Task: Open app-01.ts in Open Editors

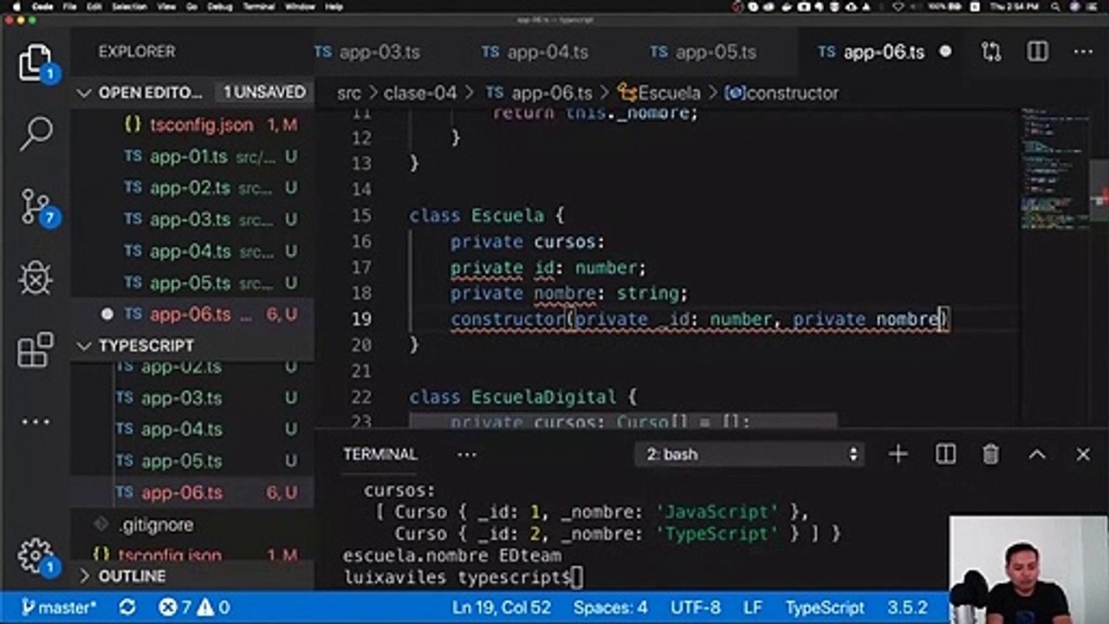Action: 192,157
